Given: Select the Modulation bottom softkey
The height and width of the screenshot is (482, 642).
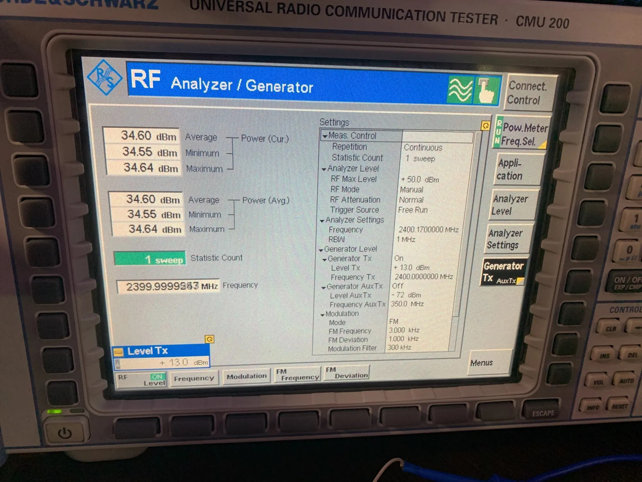Looking at the screenshot, I should tap(247, 376).
